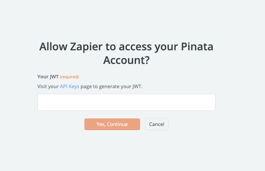Screen dimensions: 265x171
Task: Focus the empty text box under Your JWT
Action: tap(126, 103)
